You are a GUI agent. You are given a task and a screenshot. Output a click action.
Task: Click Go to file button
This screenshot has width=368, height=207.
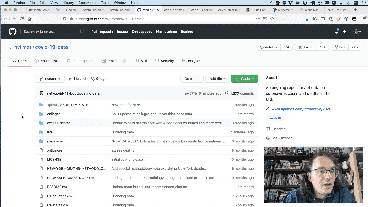[x=192, y=78]
